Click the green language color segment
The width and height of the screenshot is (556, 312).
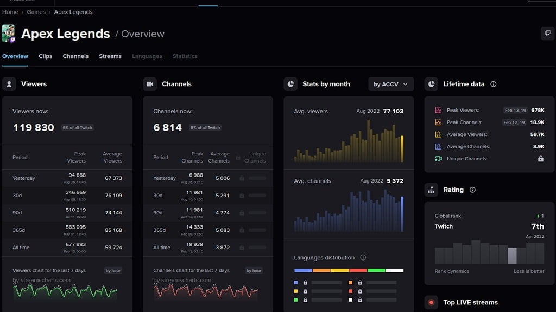tap(377, 270)
